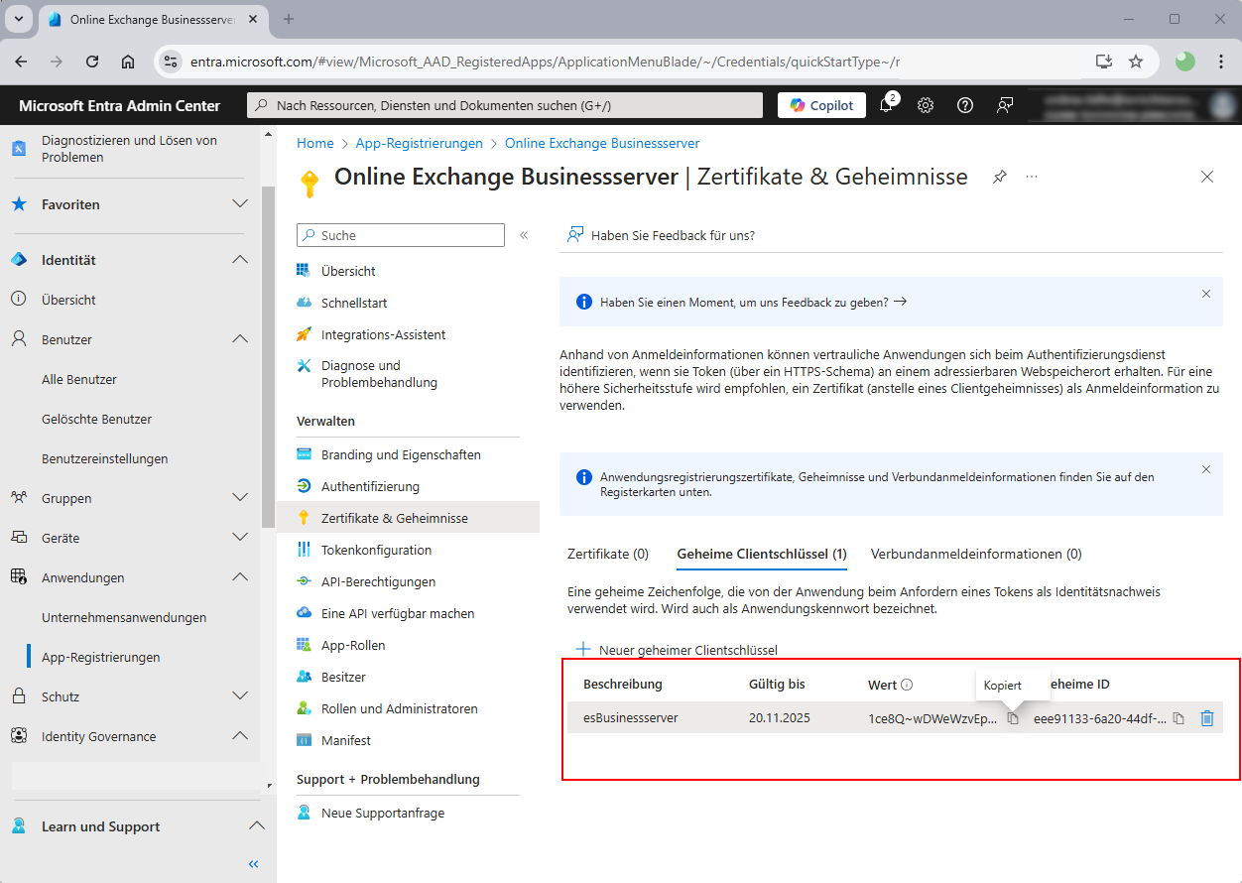Pin the Zertifikate & Geheimnisse blade

click(1000, 177)
